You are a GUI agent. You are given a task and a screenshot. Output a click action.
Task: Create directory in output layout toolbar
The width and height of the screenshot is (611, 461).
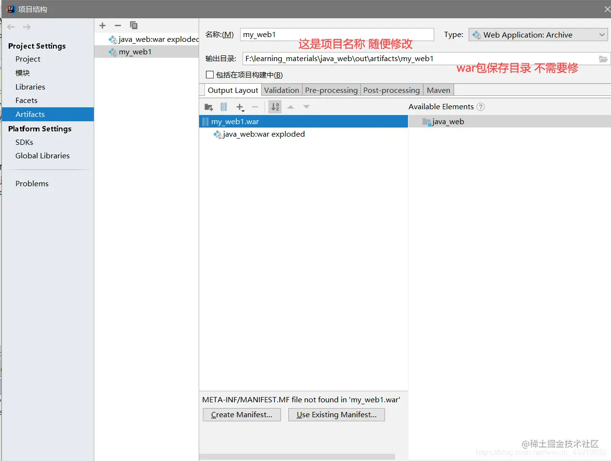[x=209, y=107]
